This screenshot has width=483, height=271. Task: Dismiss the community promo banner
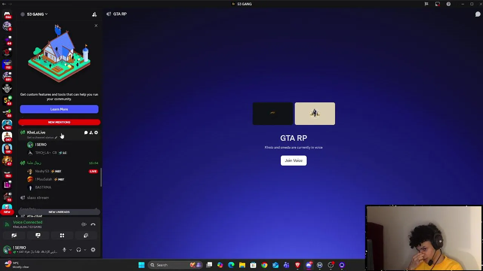96,26
